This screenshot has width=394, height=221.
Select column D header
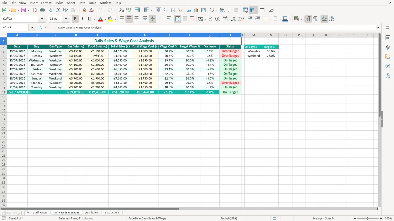coord(76,35)
